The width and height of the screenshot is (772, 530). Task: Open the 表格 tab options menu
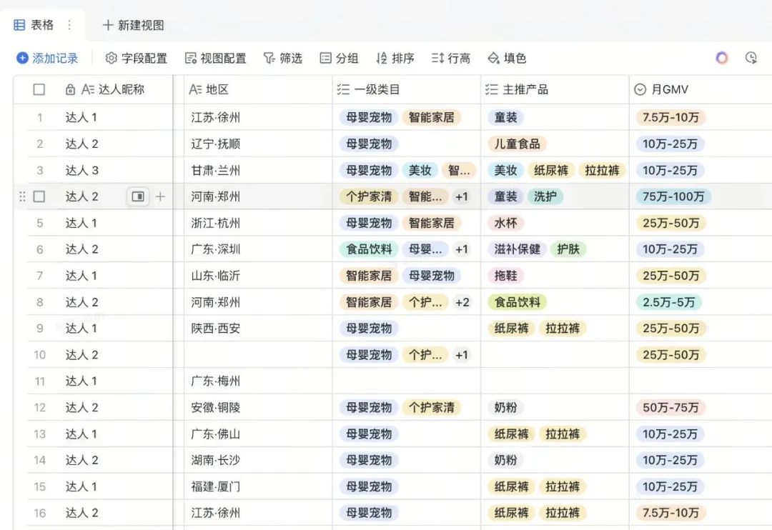pos(69,24)
